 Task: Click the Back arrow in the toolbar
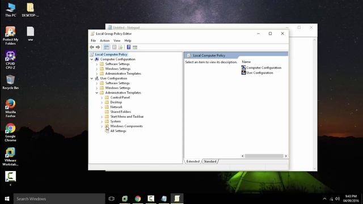point(92,47)
